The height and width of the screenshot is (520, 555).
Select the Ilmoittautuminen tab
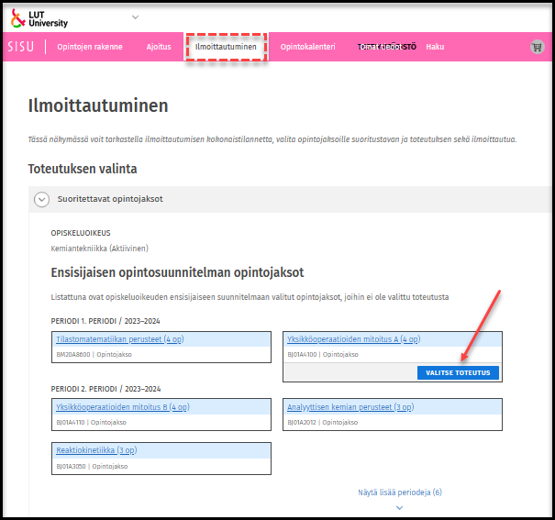(226, 47)
